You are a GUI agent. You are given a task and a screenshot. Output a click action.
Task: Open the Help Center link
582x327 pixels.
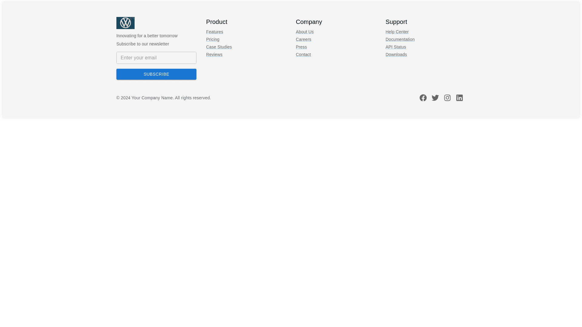tap(397, 32)
